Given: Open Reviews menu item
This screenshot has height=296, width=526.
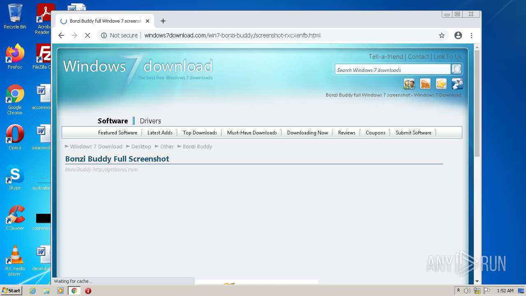Looking at the screenshot, I should coord(347,133).
